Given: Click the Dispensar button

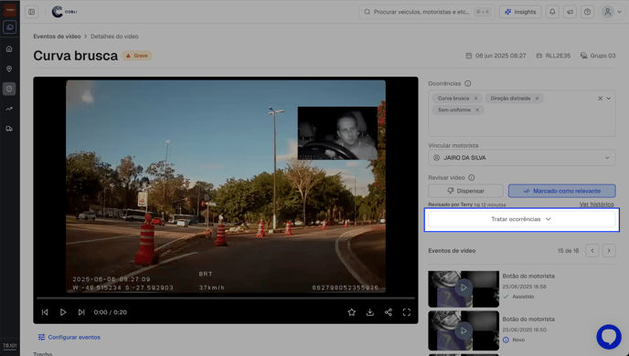Looking at the screenshot, I should [x=465, y=191].
